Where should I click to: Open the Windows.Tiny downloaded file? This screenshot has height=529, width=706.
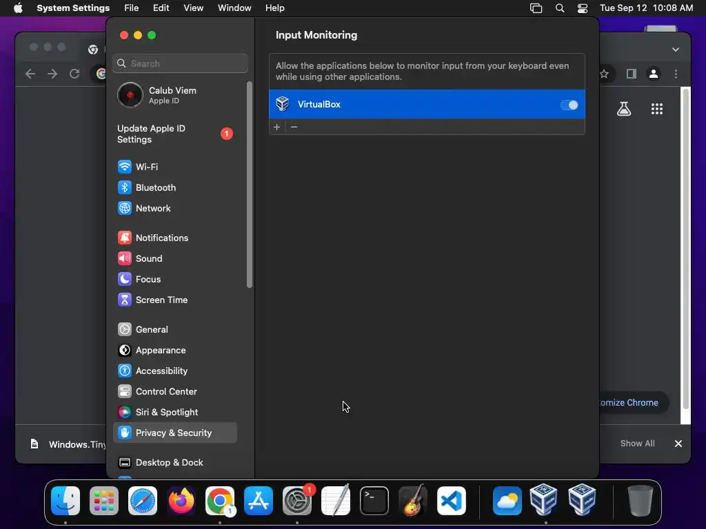(68, 444)
